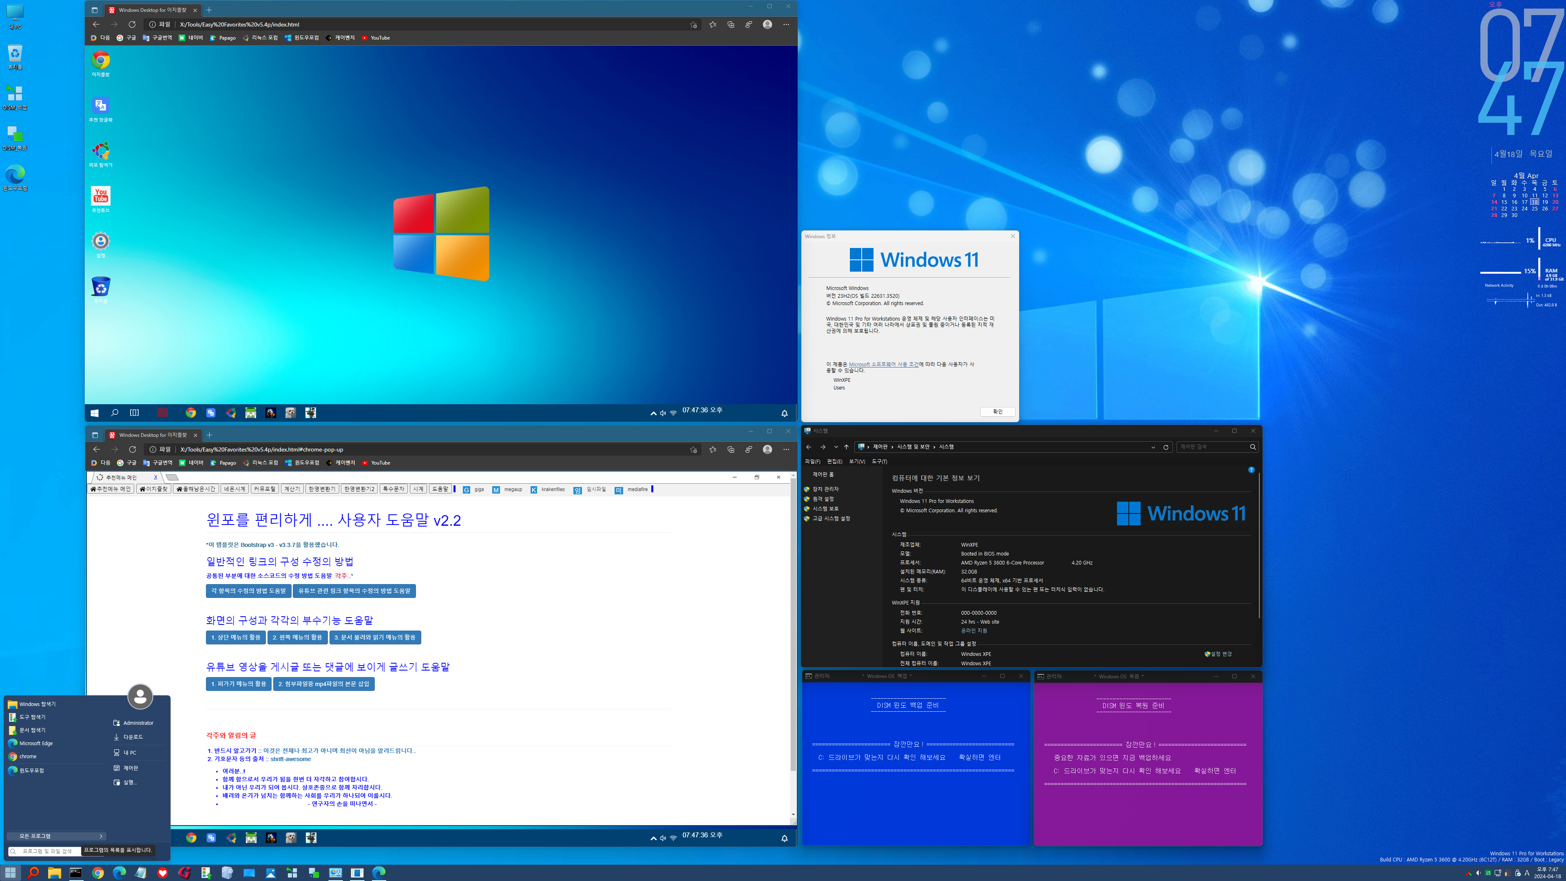Open the address history dropdown in the 시스템 window

[x=1152, y=447]
